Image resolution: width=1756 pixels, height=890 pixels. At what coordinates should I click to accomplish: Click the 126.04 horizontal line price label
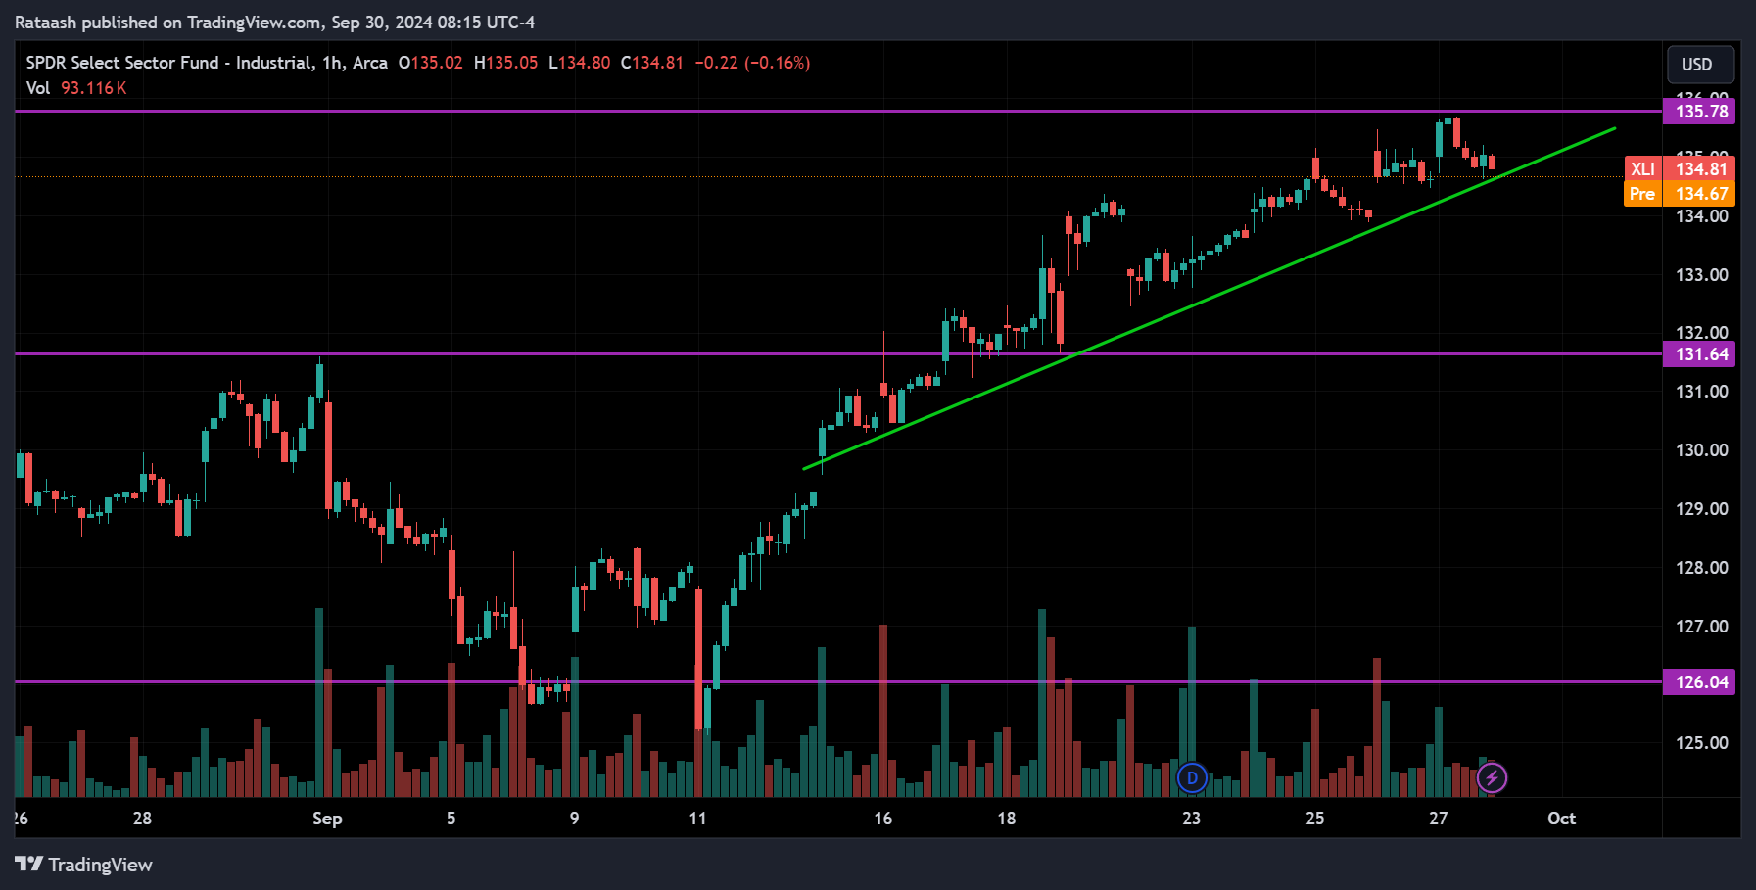pyautogui.click(x=1699, y=682)
